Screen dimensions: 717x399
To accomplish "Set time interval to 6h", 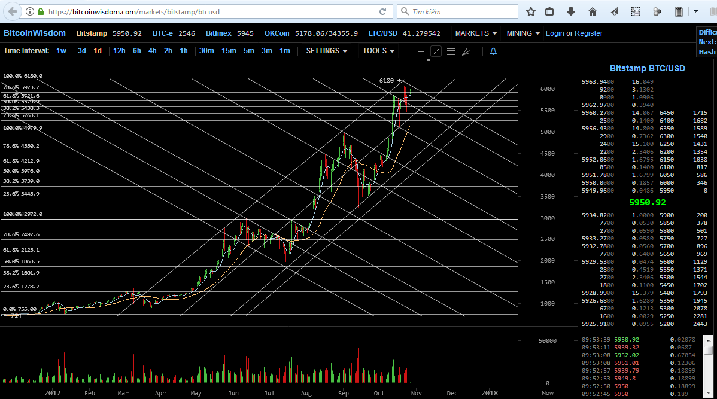I will tap(136, 51).
